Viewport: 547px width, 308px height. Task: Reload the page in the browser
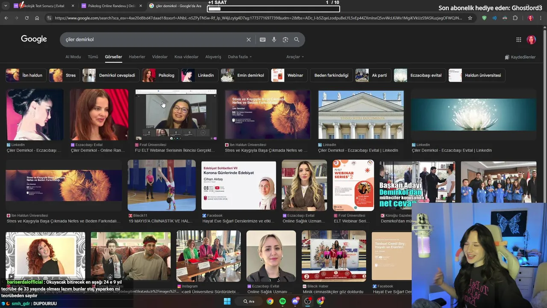[x=26, y=18]
